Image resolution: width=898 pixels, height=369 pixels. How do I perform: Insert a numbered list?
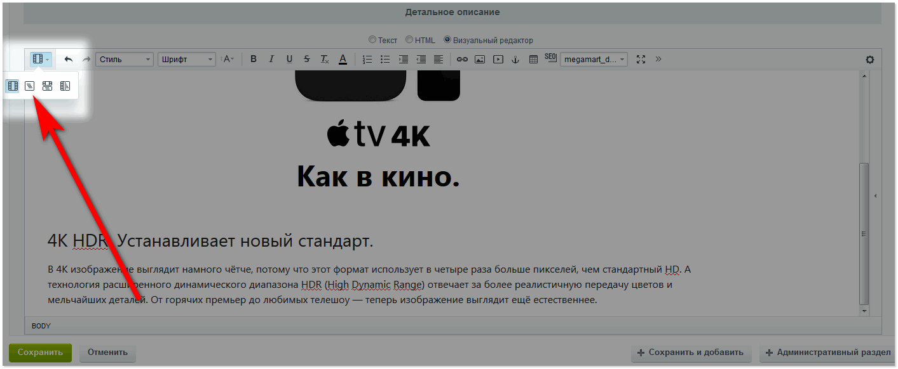(367, 59)
